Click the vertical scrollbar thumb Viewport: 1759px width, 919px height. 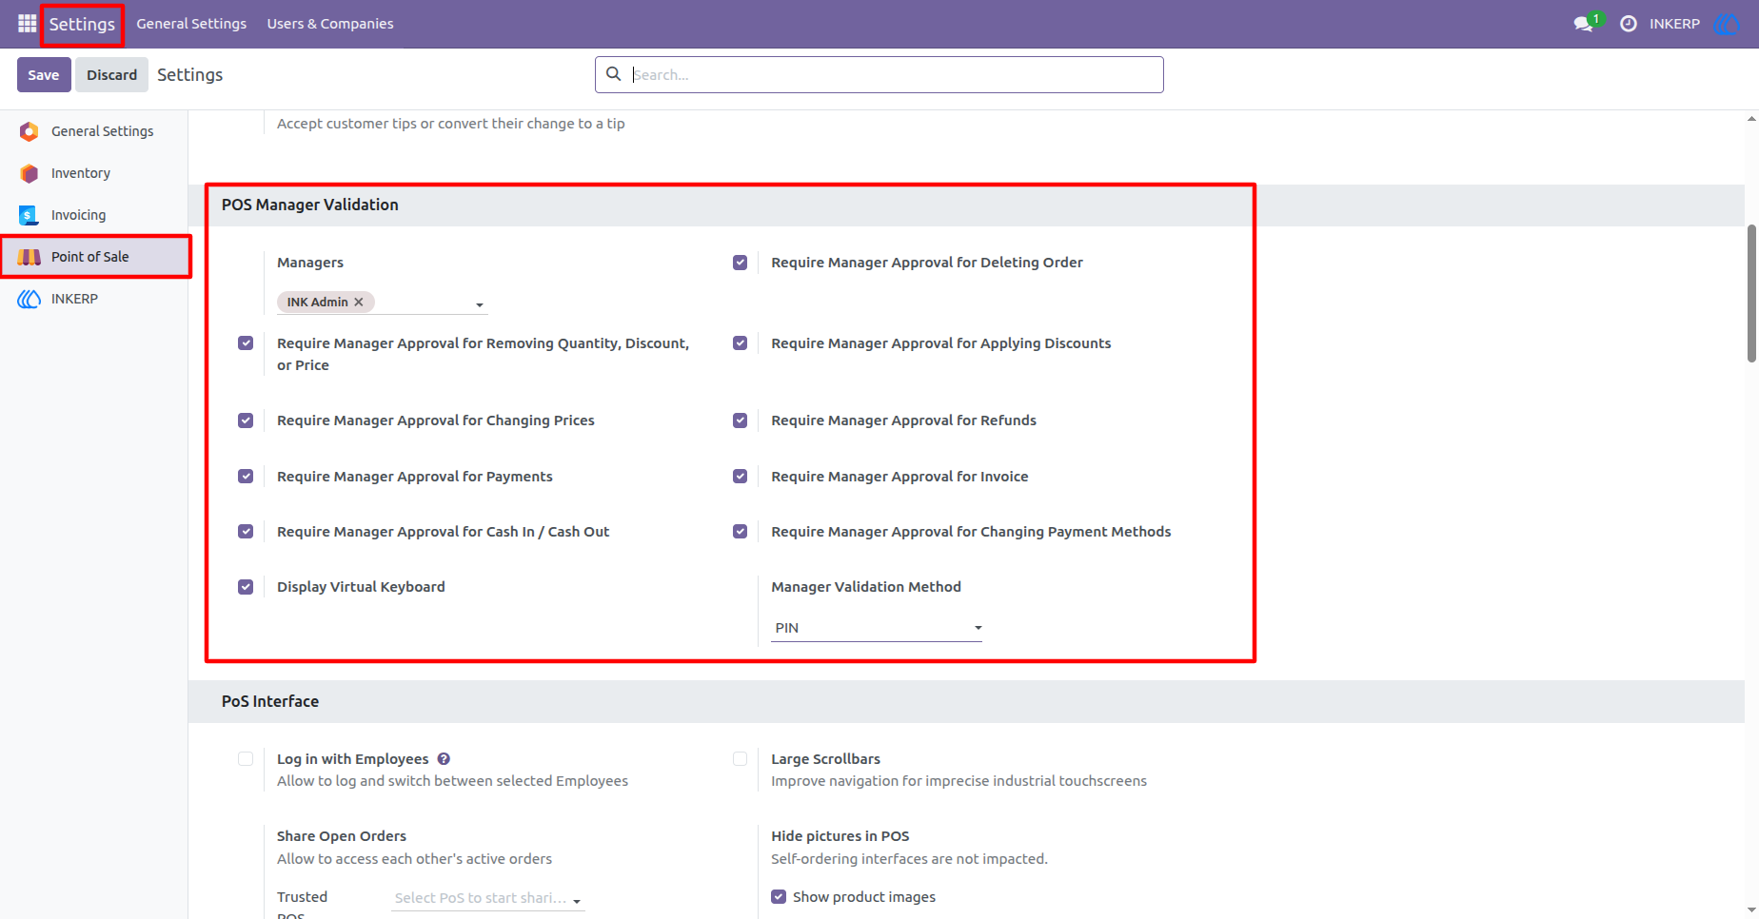coord(1751,293)
